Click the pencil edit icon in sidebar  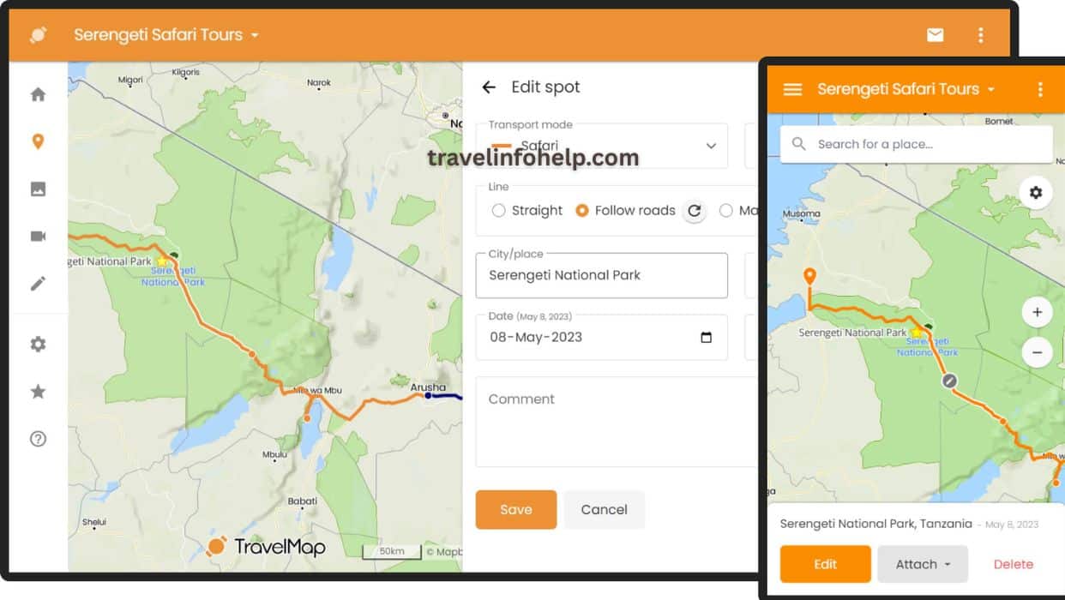[38, 284]
